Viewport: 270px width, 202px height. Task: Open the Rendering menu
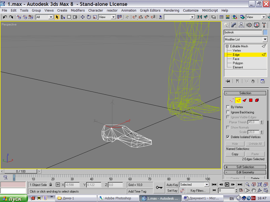pyautogui.click(x=171, y=11)
